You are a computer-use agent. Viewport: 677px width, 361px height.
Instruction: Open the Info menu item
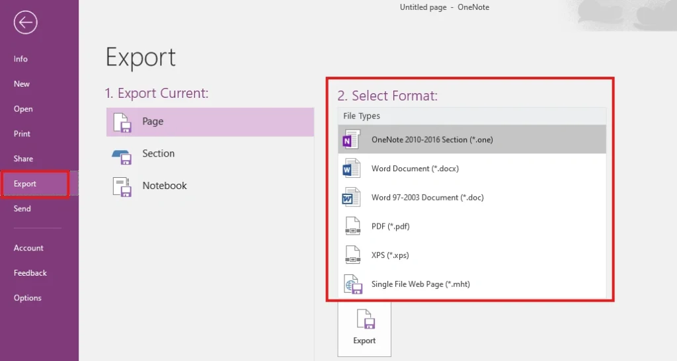coord(20,59)
